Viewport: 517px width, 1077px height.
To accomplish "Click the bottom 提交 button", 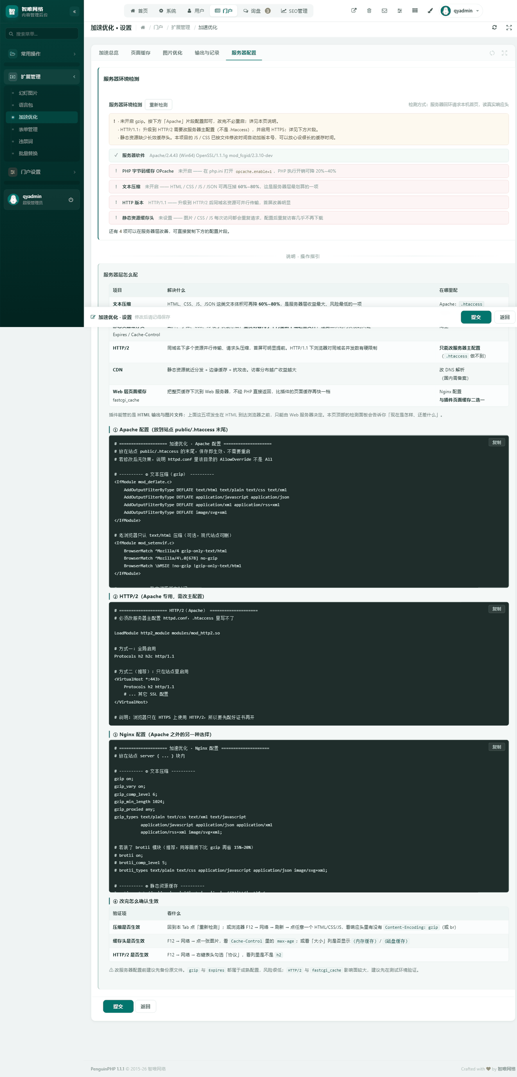I will point(118,1006).
